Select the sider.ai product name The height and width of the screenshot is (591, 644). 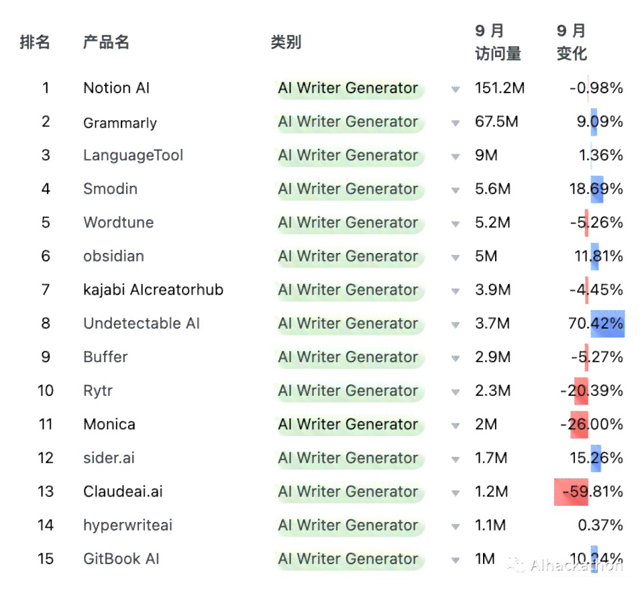pos(109,458)
